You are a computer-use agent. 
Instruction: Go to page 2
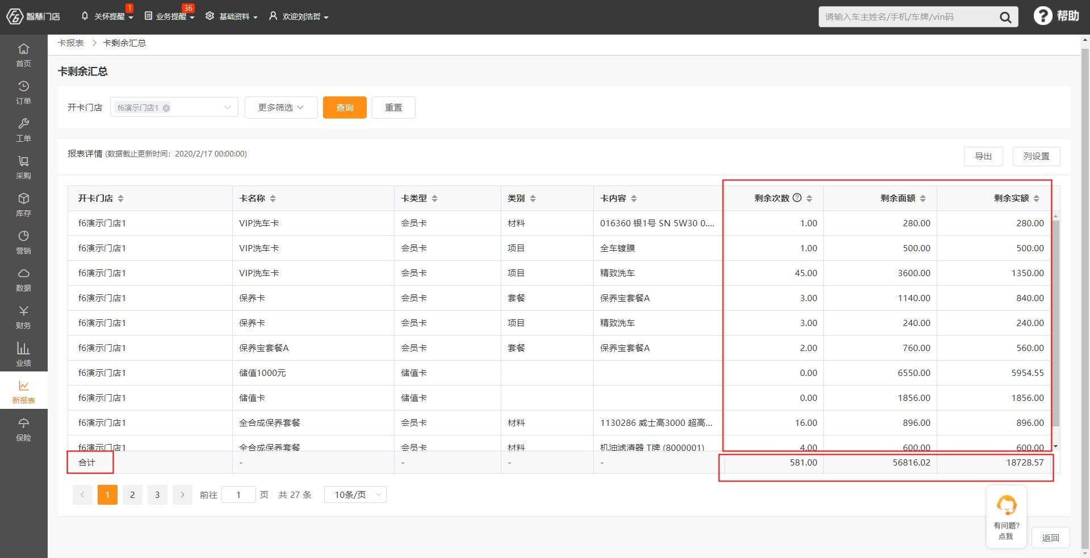pos(132,494)
